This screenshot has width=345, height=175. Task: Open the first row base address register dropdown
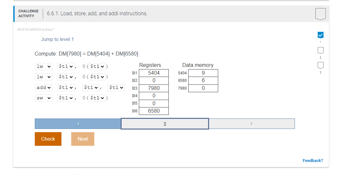coord(97,66)
